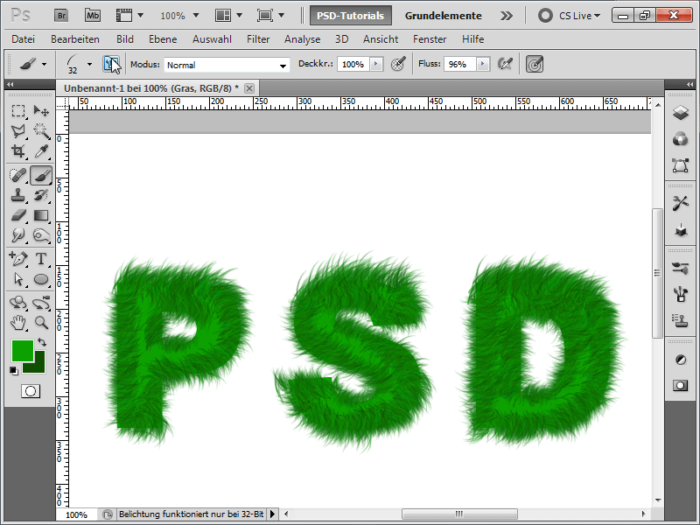The height and width of the screenshot is (525, 700).
Task: Select the Eraser tool
Action: point(18,215)
